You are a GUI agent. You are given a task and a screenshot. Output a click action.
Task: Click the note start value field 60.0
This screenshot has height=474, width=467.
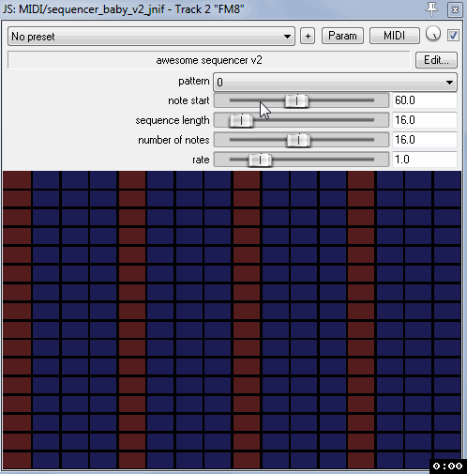(x=425, y=100)
